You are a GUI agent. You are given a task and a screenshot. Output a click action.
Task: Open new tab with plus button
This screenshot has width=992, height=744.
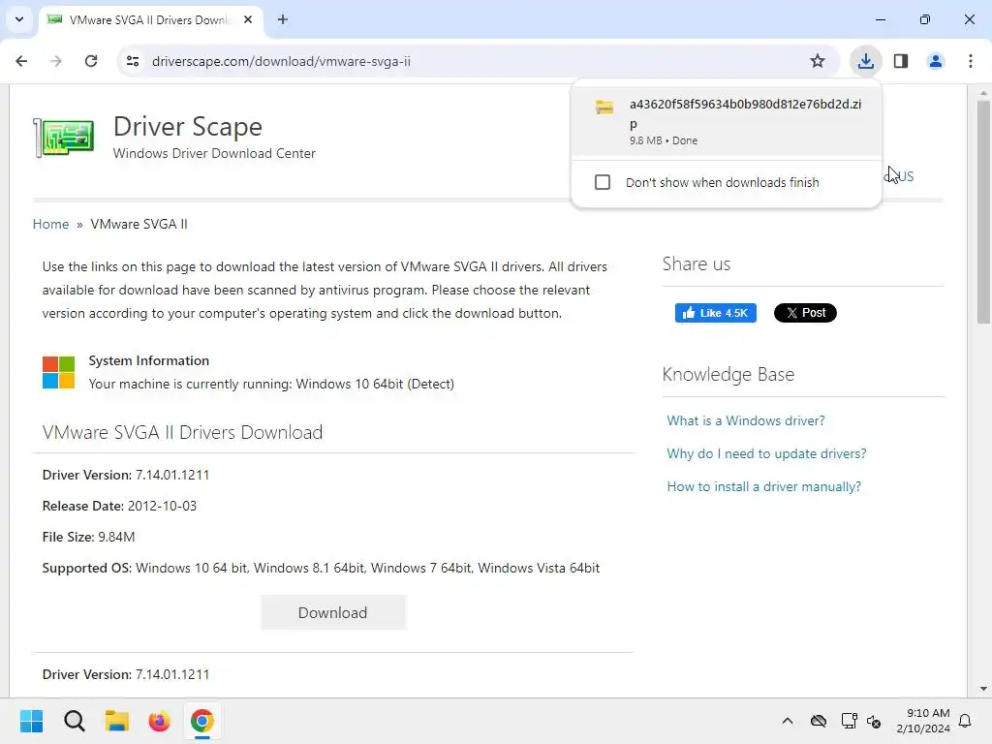tap(283, 19)
